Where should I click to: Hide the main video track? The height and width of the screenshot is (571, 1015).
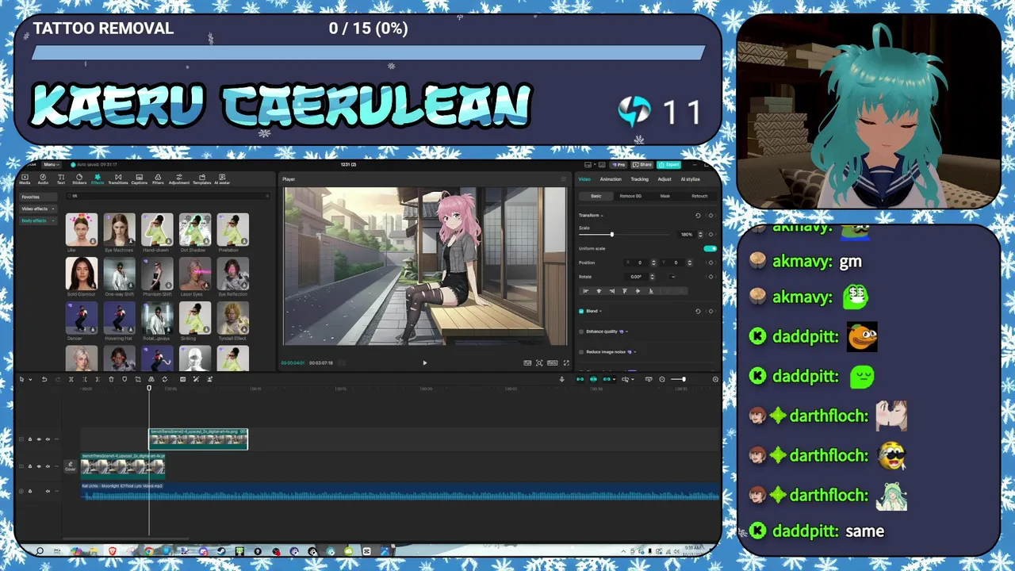[x=39, y=466]
